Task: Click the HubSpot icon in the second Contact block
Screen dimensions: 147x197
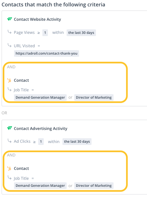Action: click(x=9, y=169)
